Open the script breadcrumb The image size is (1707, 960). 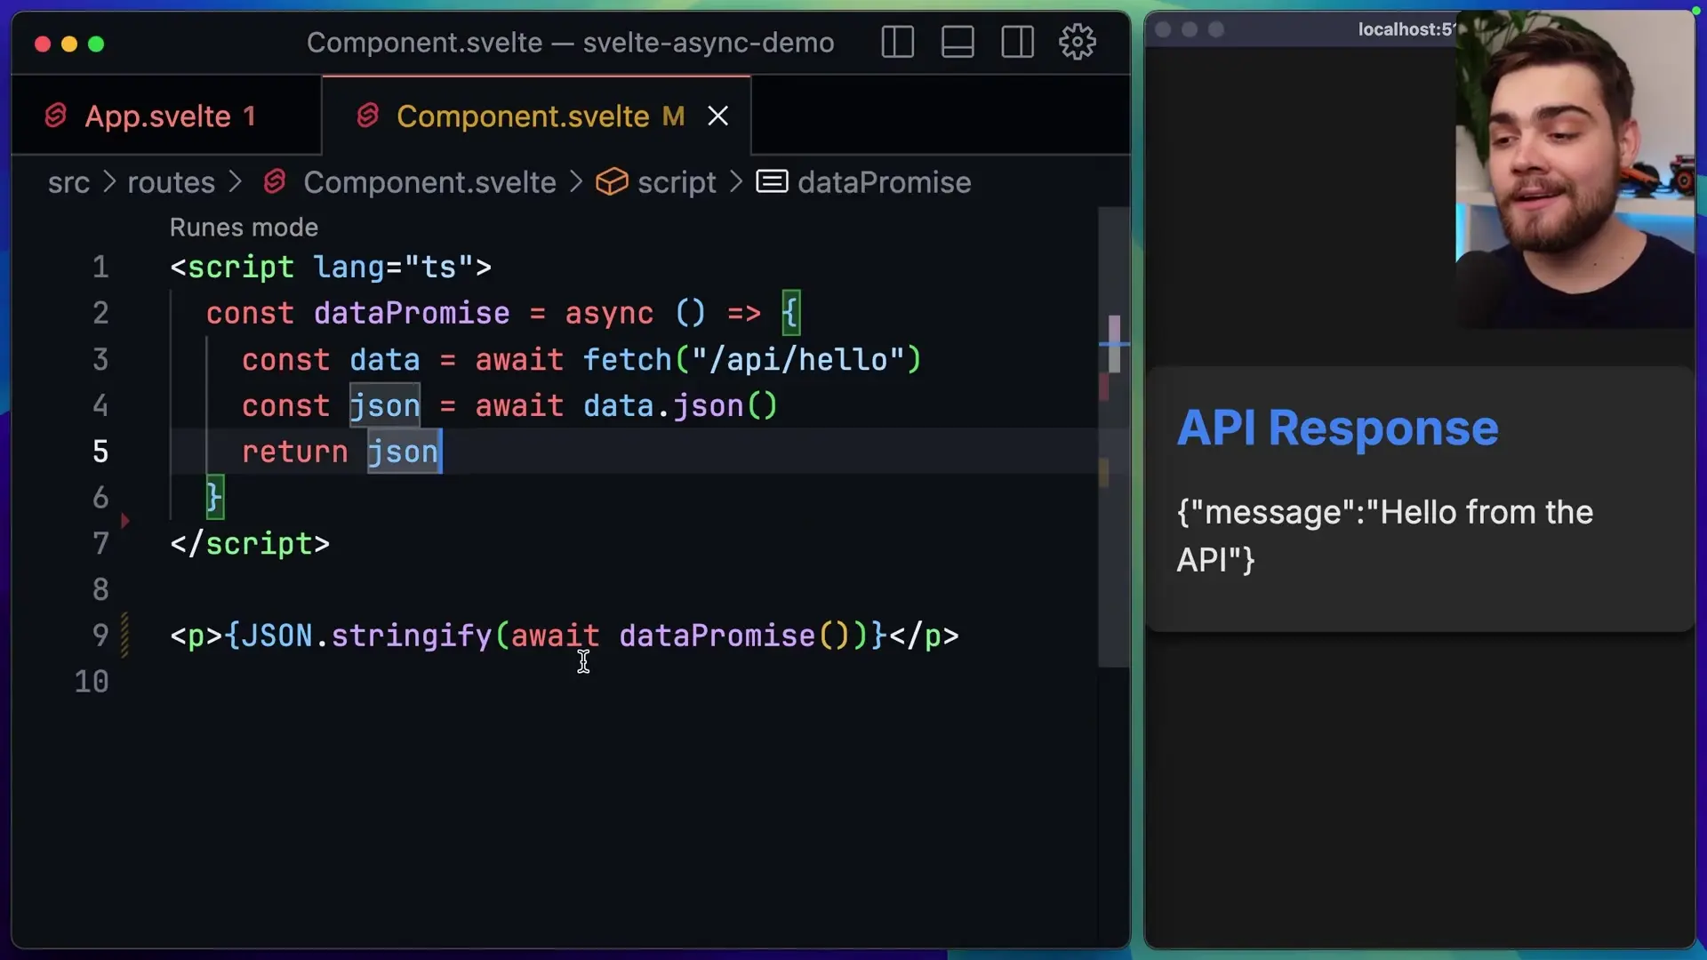tap(677, 182)
